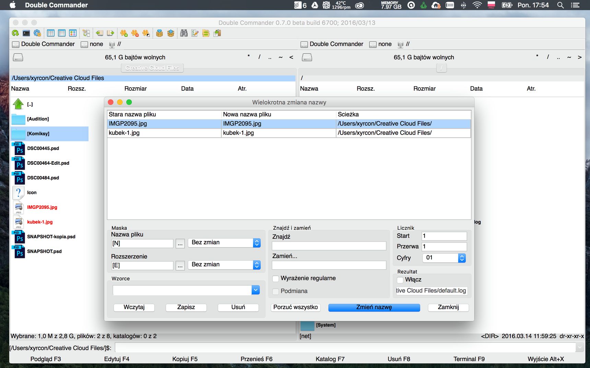Expand the Wzorce presets combo box

(256, 290)
